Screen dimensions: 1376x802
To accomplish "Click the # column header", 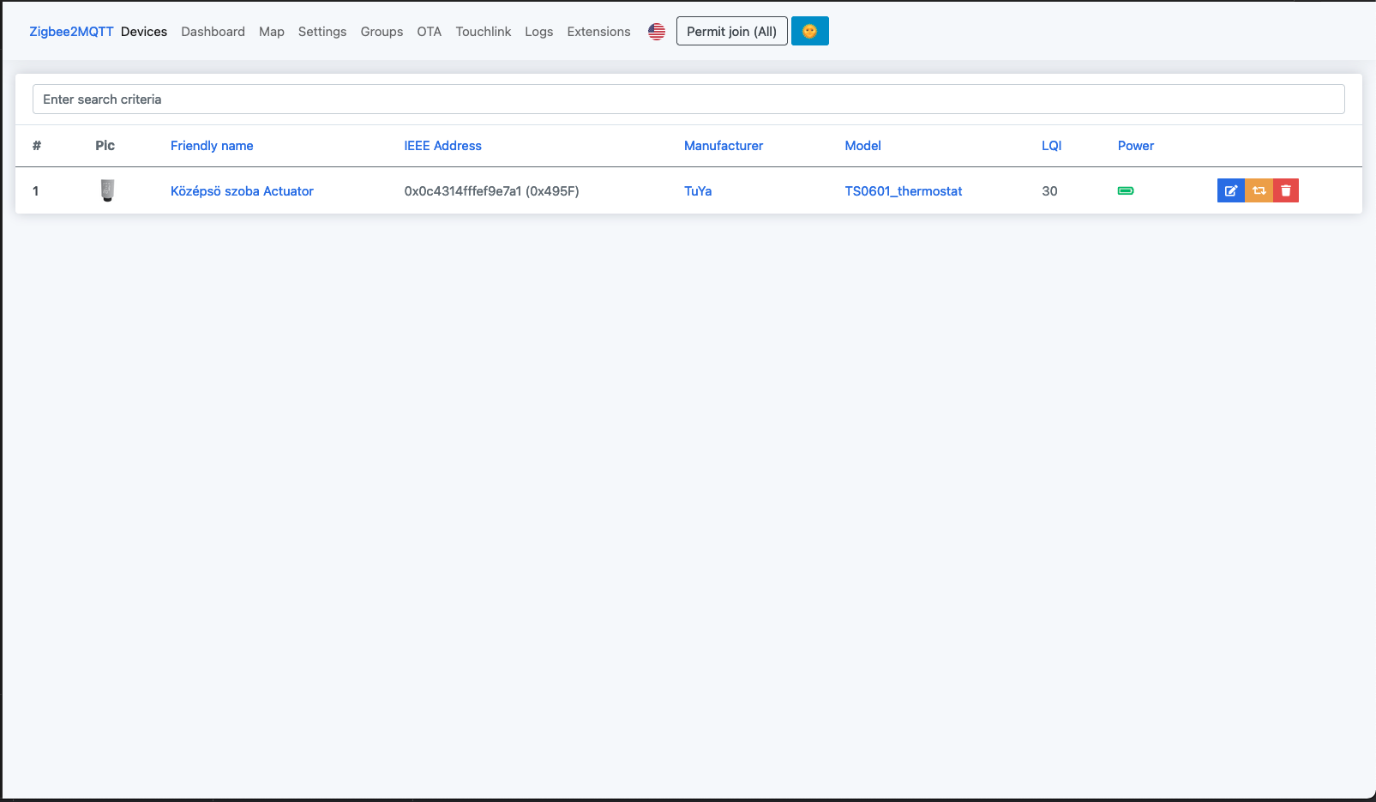I will (x=37, y=146).
